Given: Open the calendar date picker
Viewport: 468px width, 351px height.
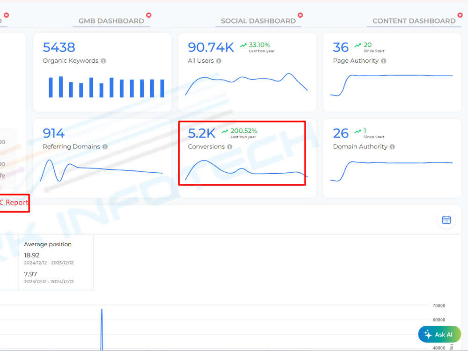Looking at the screenshot, I should pos(446,220).
